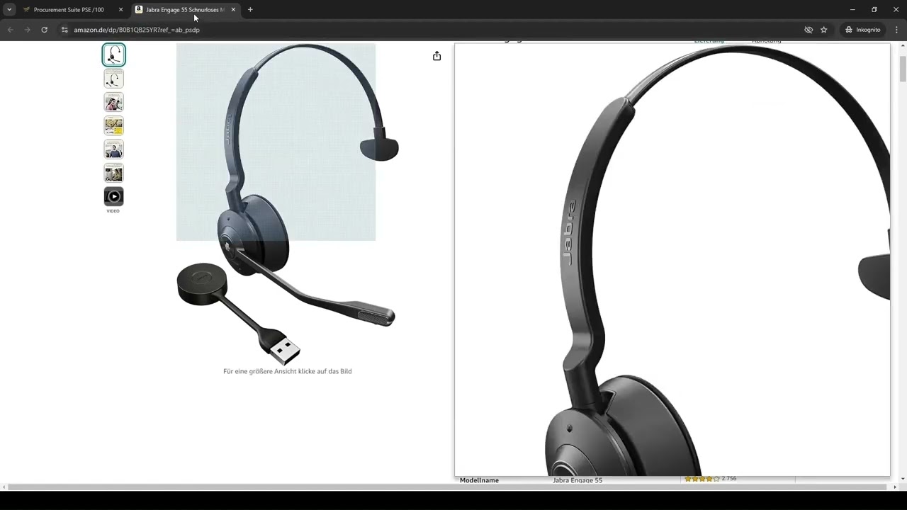Open a new browser tab
This screenshot has height=510, width=907.
250,10
